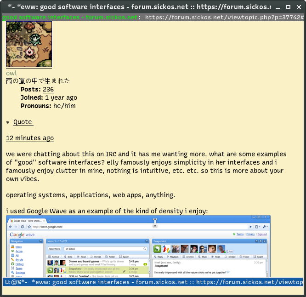Click the 'i used Google Wave as an example' line
Screen dimensions: 306x297
(x=107, y=211)
